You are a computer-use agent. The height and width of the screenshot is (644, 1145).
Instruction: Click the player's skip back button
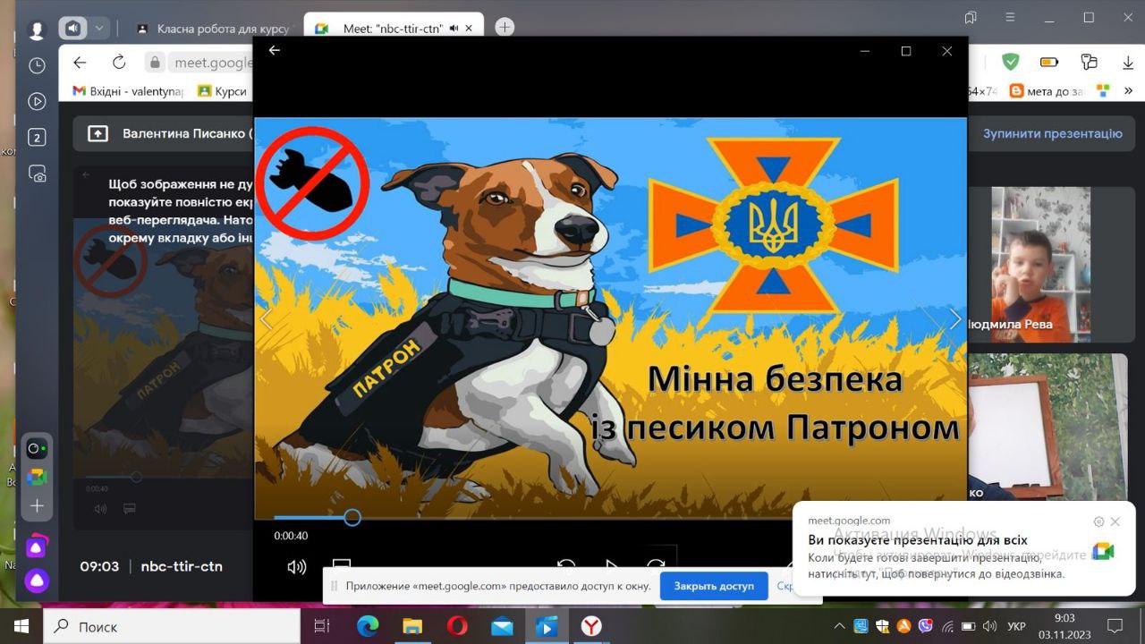click(565, 565)
